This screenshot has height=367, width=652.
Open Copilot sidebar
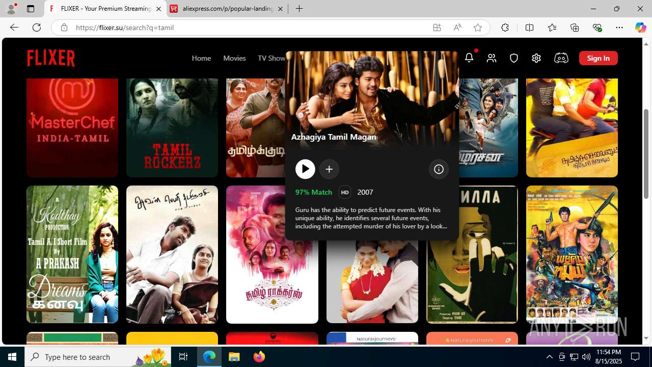pyautogui.click(x=640, y=28)
